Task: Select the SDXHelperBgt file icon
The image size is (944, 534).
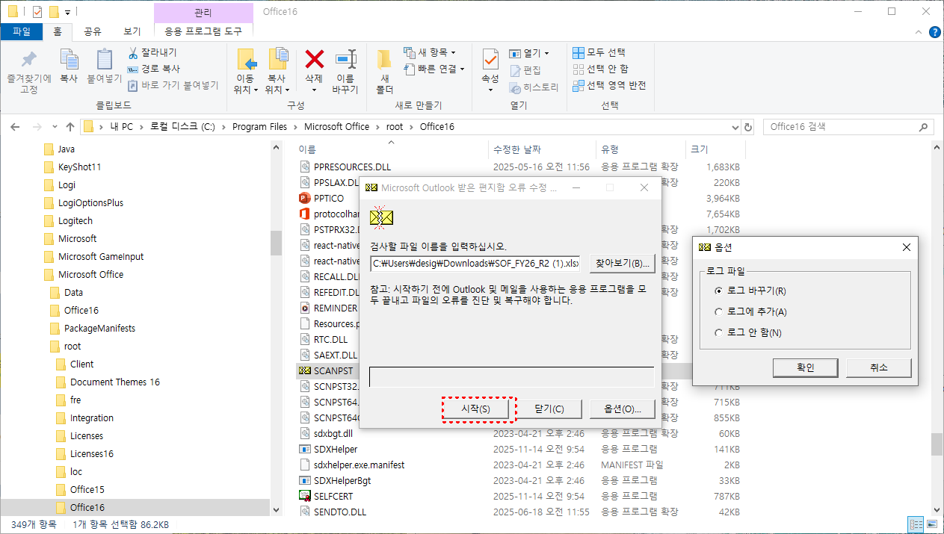Action: point(304,480)
